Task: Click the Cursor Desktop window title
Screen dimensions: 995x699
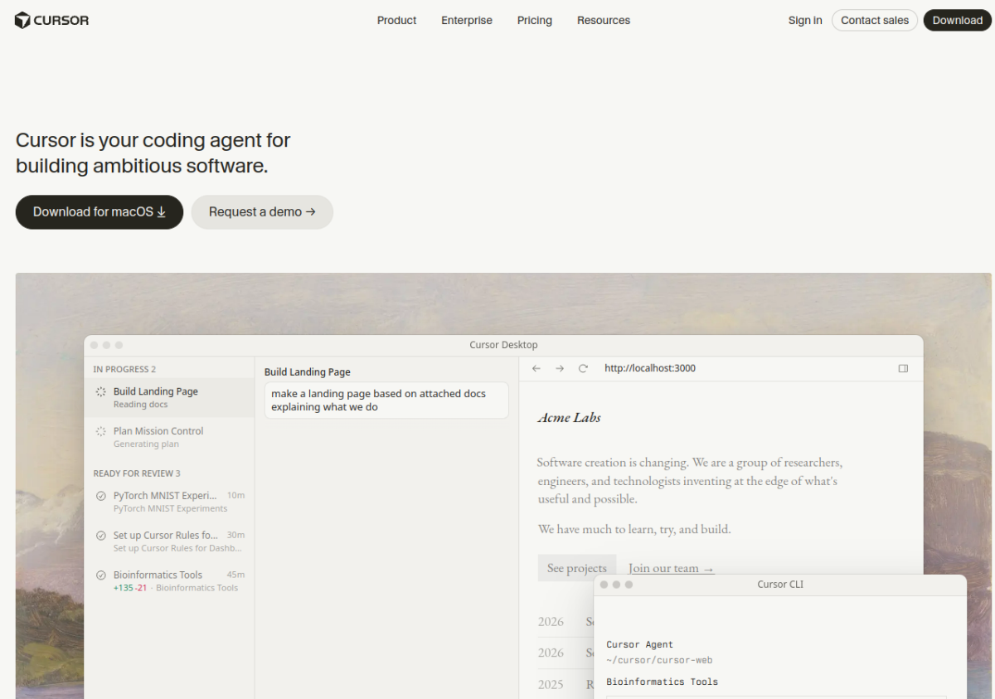Action: pyautogui.click(x=503, y=345)
